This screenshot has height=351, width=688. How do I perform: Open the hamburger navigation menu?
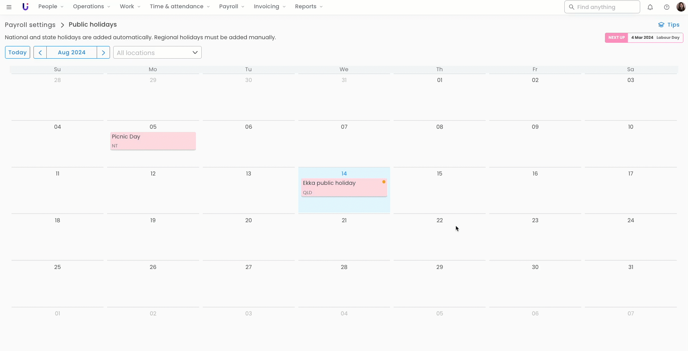[x=9, y=7]
